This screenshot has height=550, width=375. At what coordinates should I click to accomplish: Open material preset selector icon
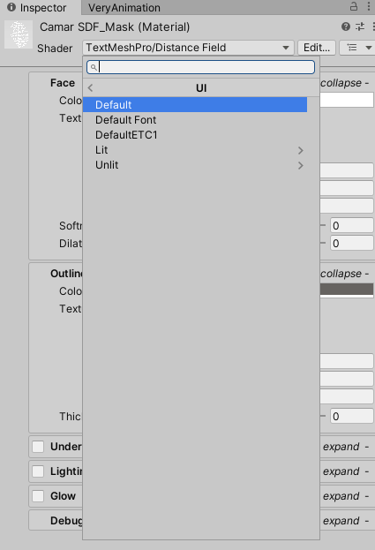coord(360,26)
